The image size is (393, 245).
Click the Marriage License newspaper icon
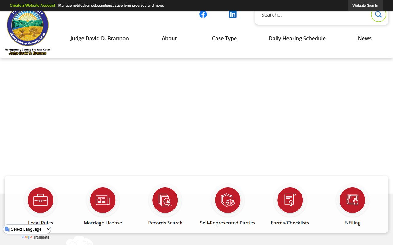[x=103, y=200]
